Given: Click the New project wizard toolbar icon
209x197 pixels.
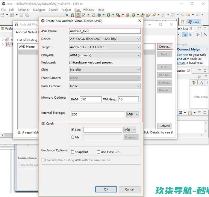Looking at the screenshot, I should click(12, 15).
